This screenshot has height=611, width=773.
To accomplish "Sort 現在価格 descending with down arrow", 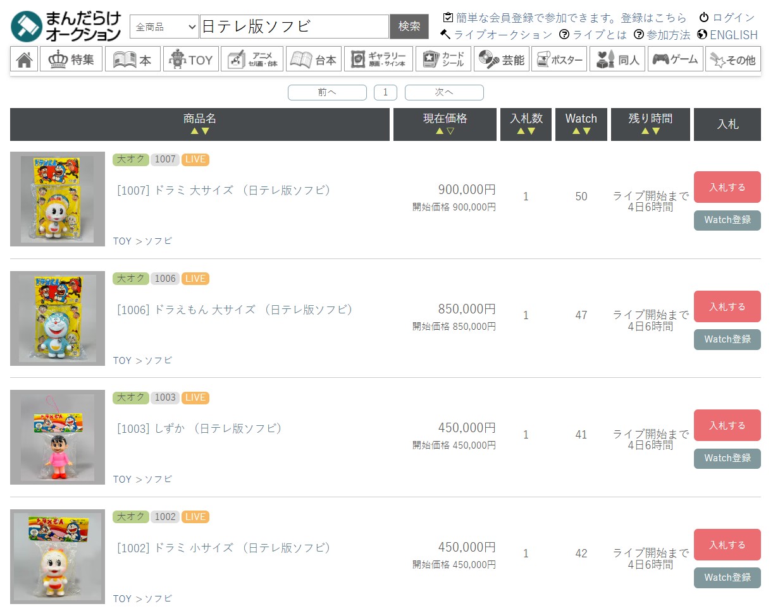I will click(450, 131).
